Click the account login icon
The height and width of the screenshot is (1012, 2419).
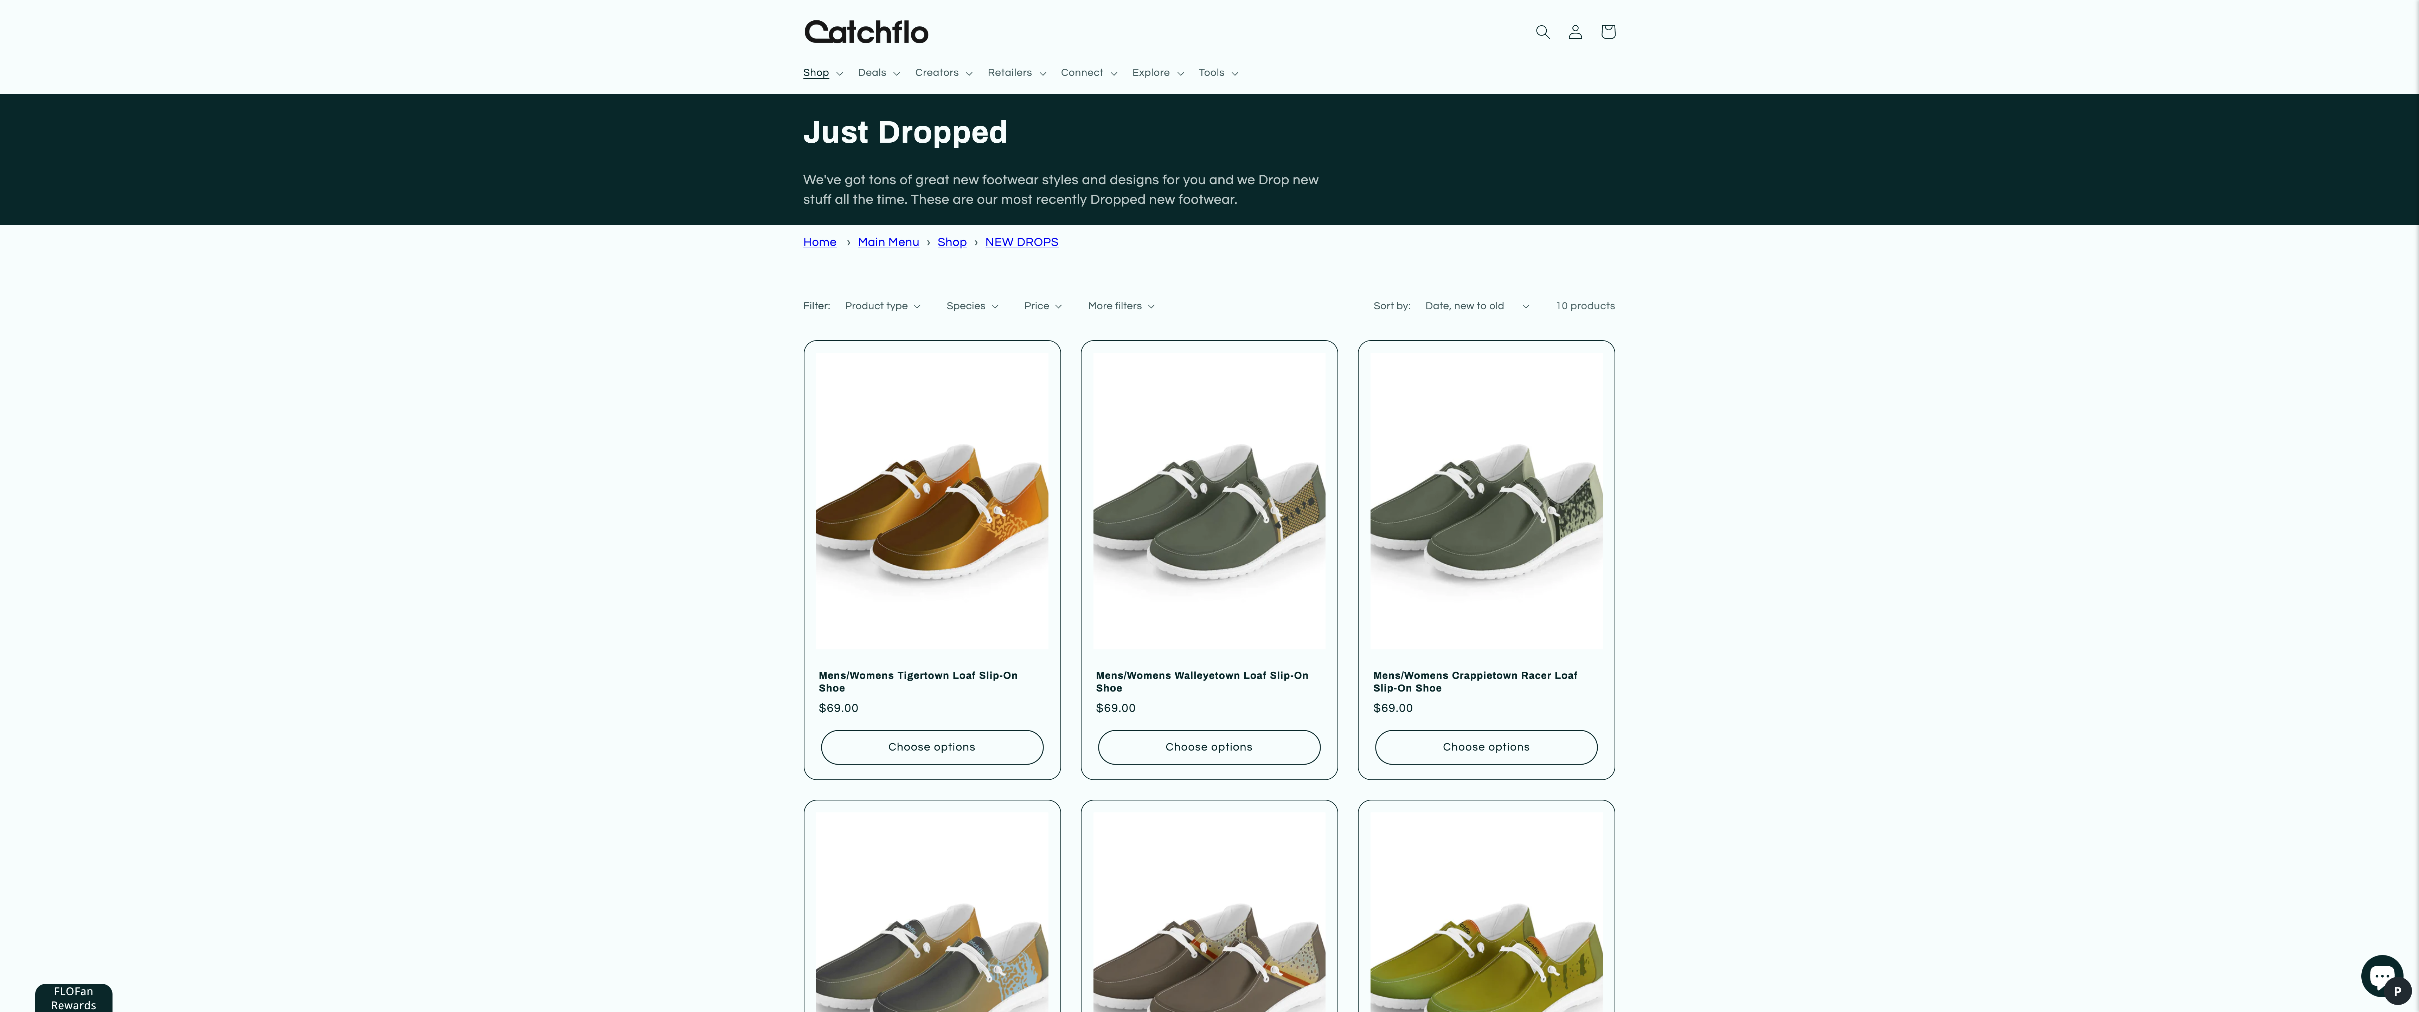pyautogui.click(x=1575, y=32)
